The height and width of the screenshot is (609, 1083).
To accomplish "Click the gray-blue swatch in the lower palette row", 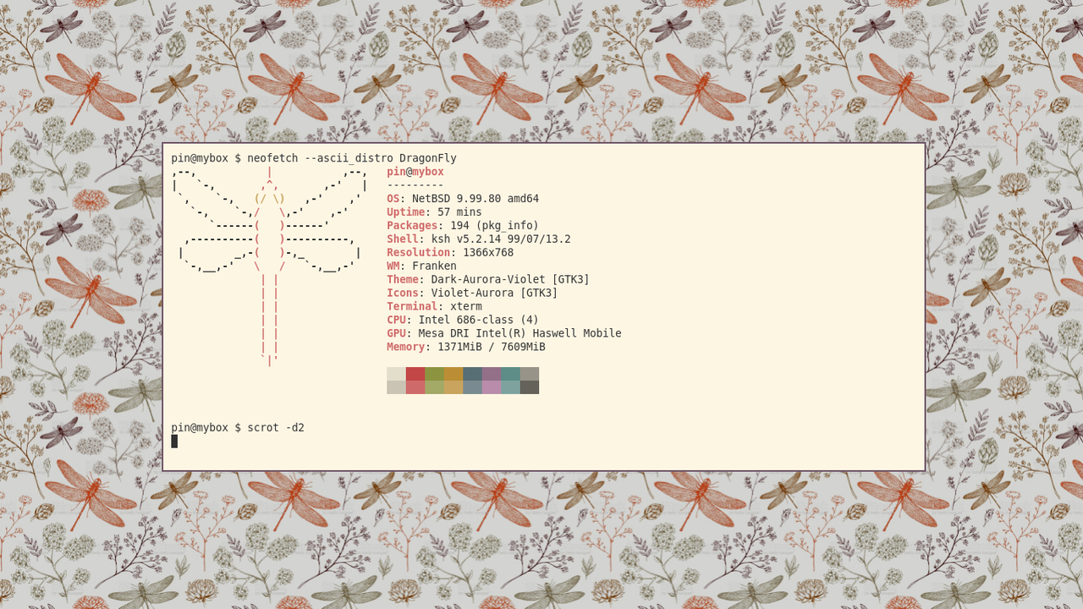I will tap(473, 387).
